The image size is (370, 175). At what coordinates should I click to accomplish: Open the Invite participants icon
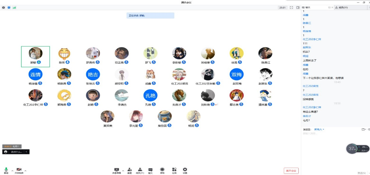pyautogui.click(x=129, y=170)
